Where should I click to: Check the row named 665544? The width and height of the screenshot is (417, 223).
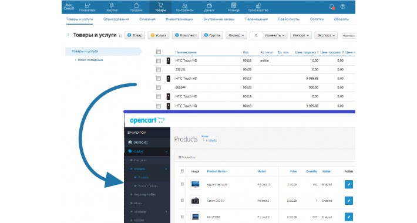(x=159, y=87)
